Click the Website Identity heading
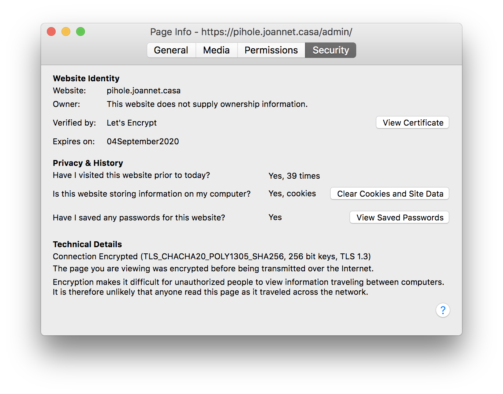This screenshot has height=394, width=503. click(86, 78)
